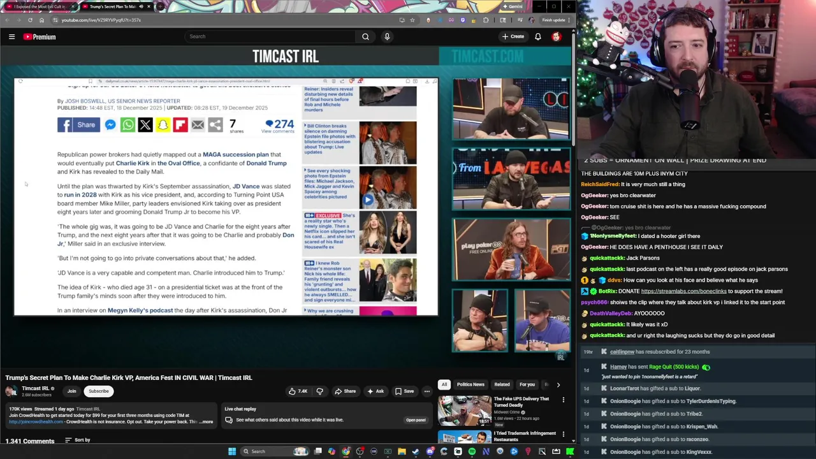Screen dimensions: 816x459
Task: Bookmark this page with star icon
Action: pos(412,20)
